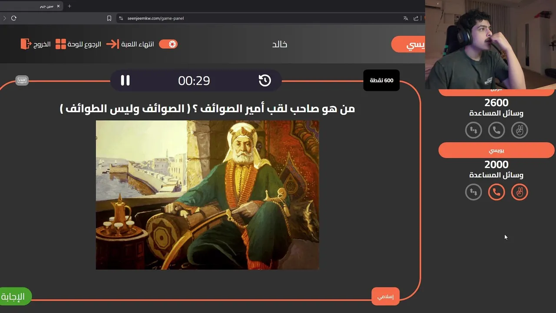556x313 pixels.
Task: Click the 600 نقطة points badge
Action: point(381,80)
